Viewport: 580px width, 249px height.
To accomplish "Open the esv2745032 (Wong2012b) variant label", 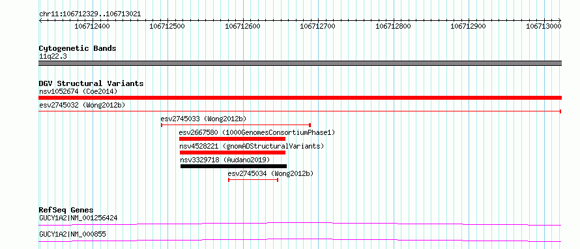I will point(82,105).
